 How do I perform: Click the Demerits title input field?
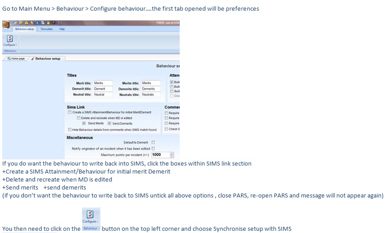(151, 89)
